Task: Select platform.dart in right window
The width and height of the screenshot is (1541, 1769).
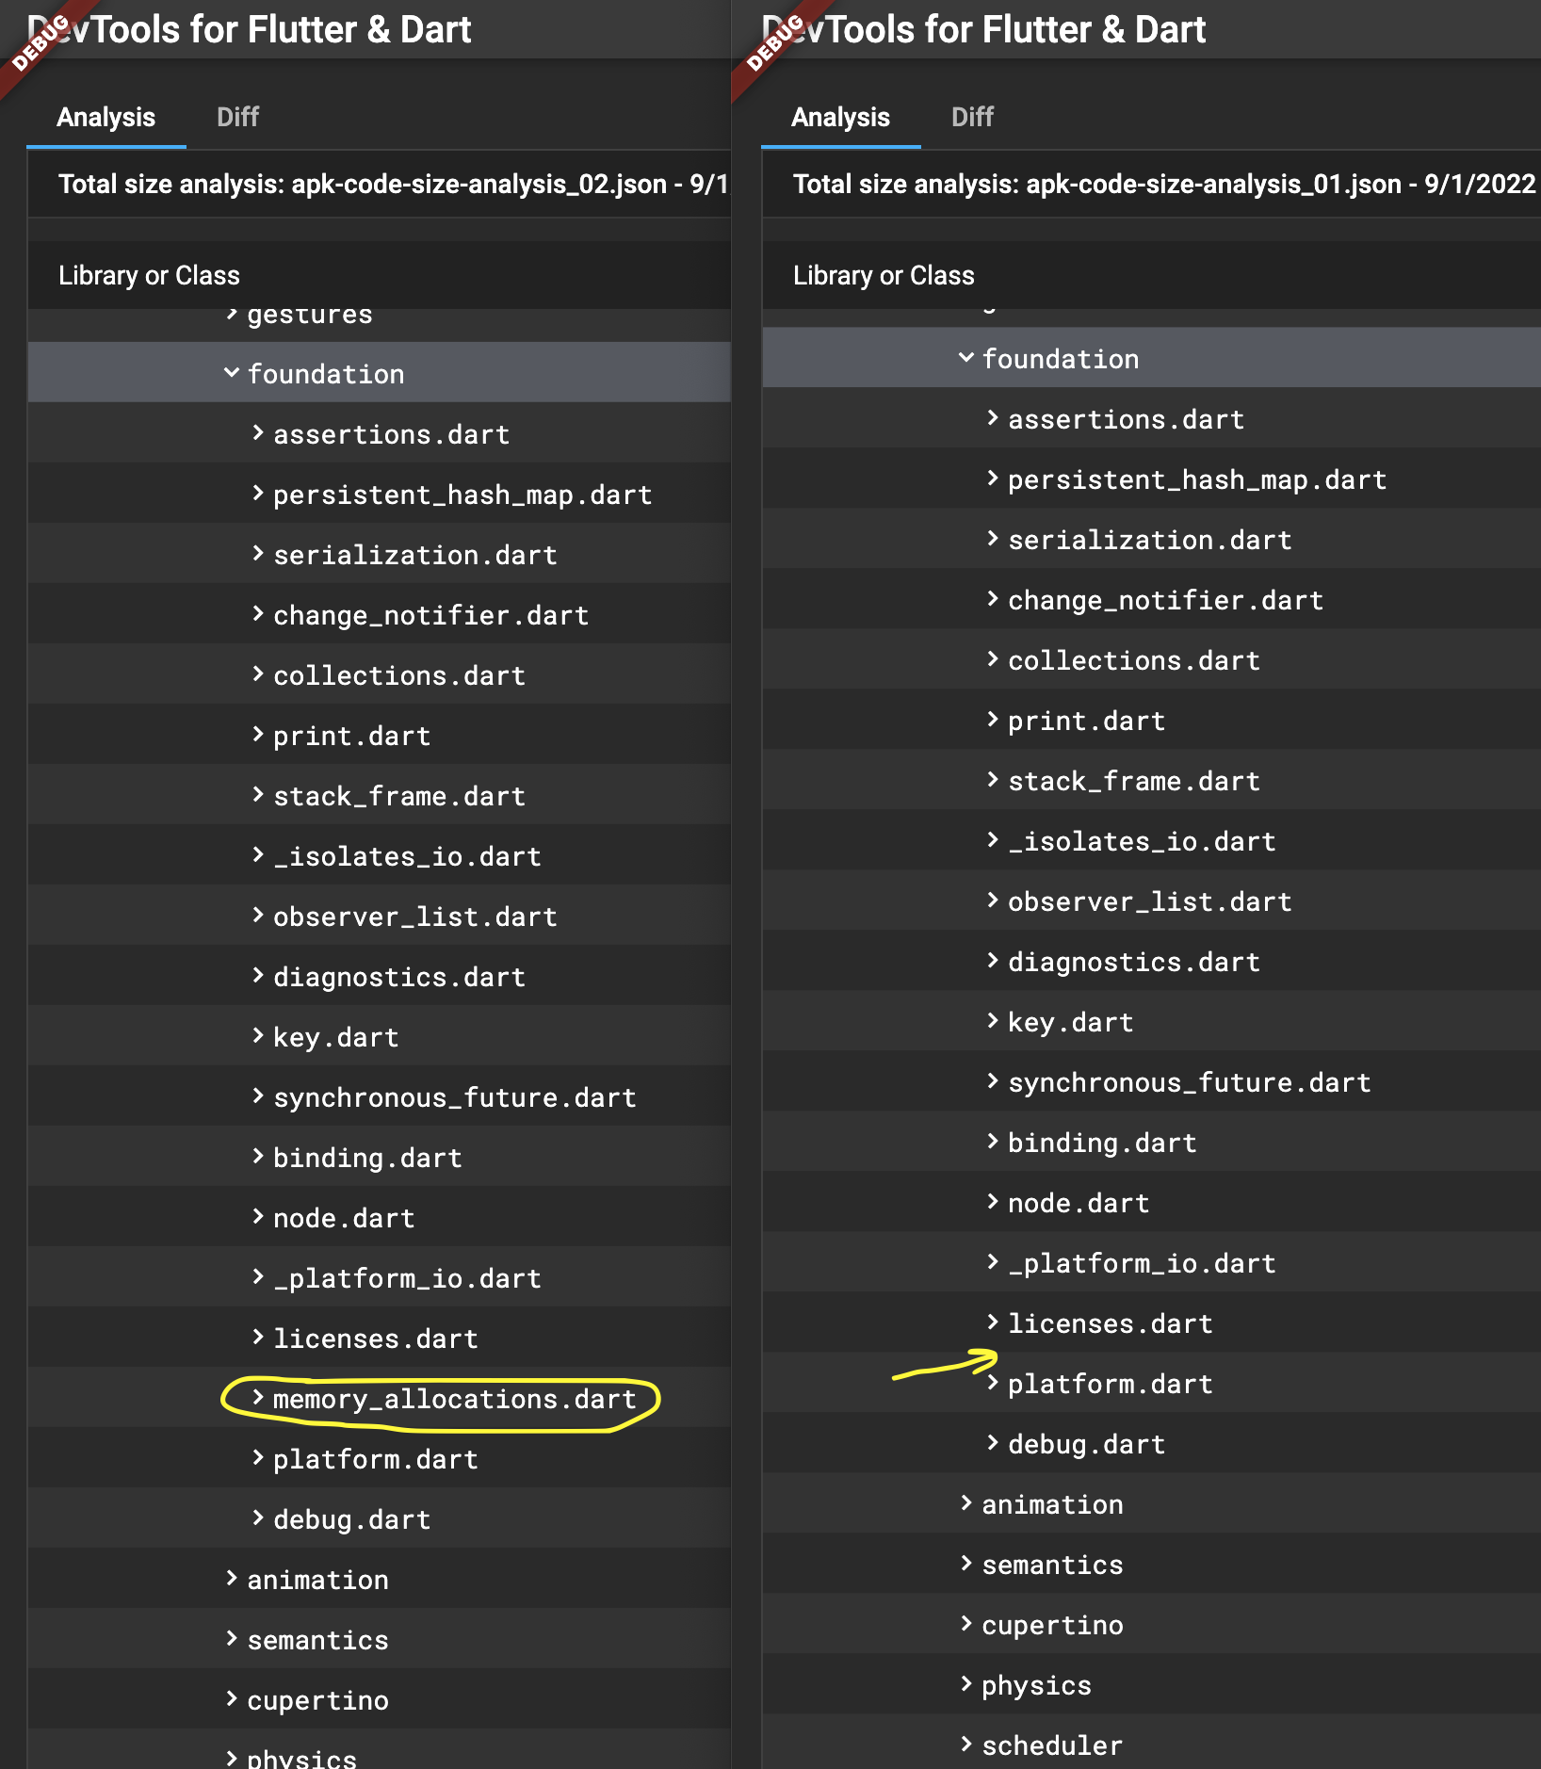Action: coord(1111,1384)
